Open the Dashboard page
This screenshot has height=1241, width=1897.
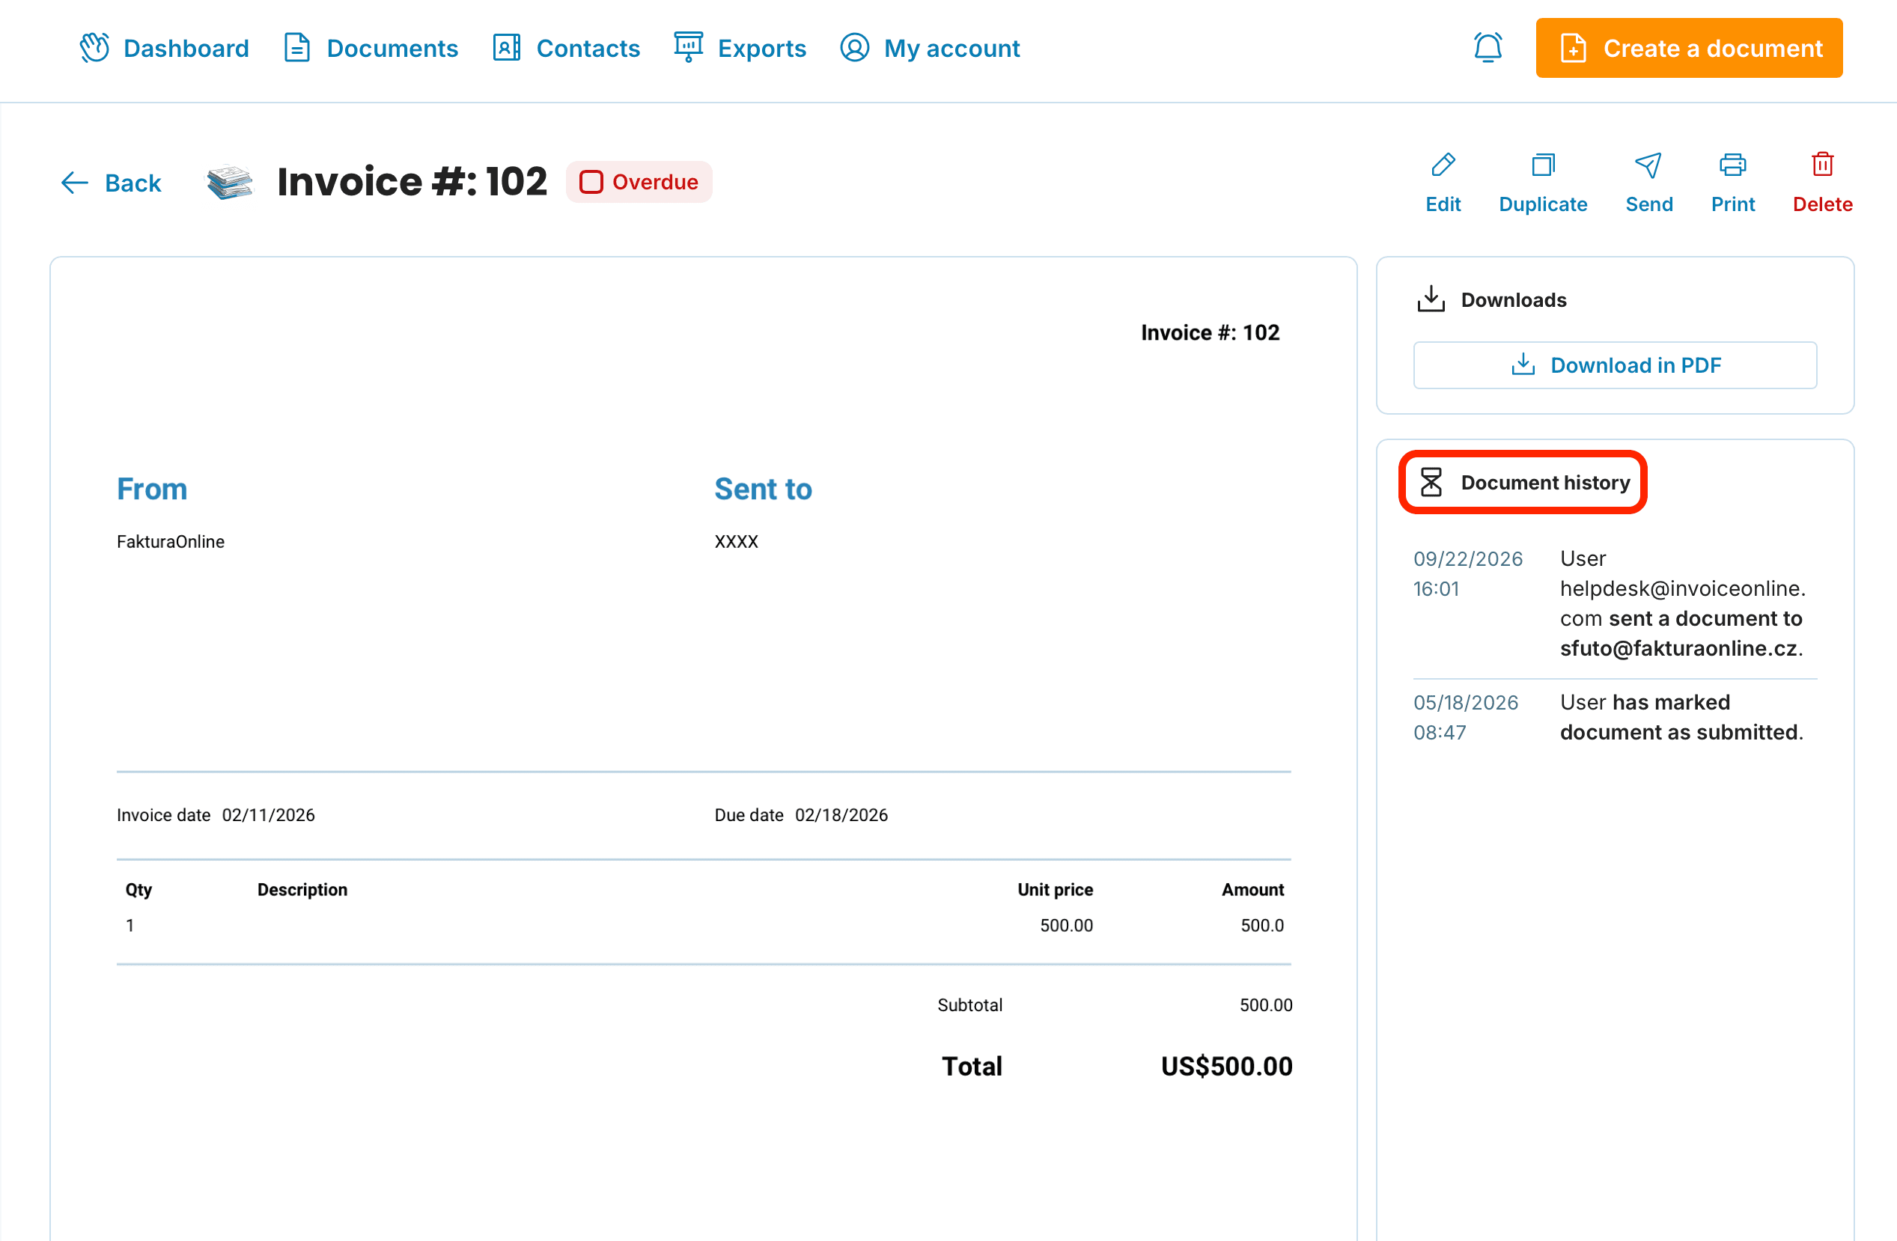tap(164, 48)
